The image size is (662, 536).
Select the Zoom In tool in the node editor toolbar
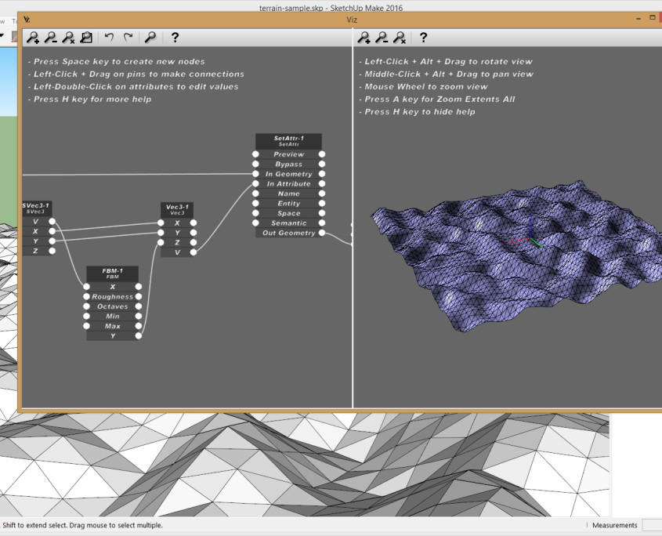point(33,37)
